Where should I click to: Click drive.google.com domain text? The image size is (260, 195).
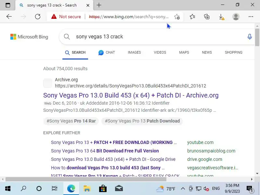coord(205,159)
